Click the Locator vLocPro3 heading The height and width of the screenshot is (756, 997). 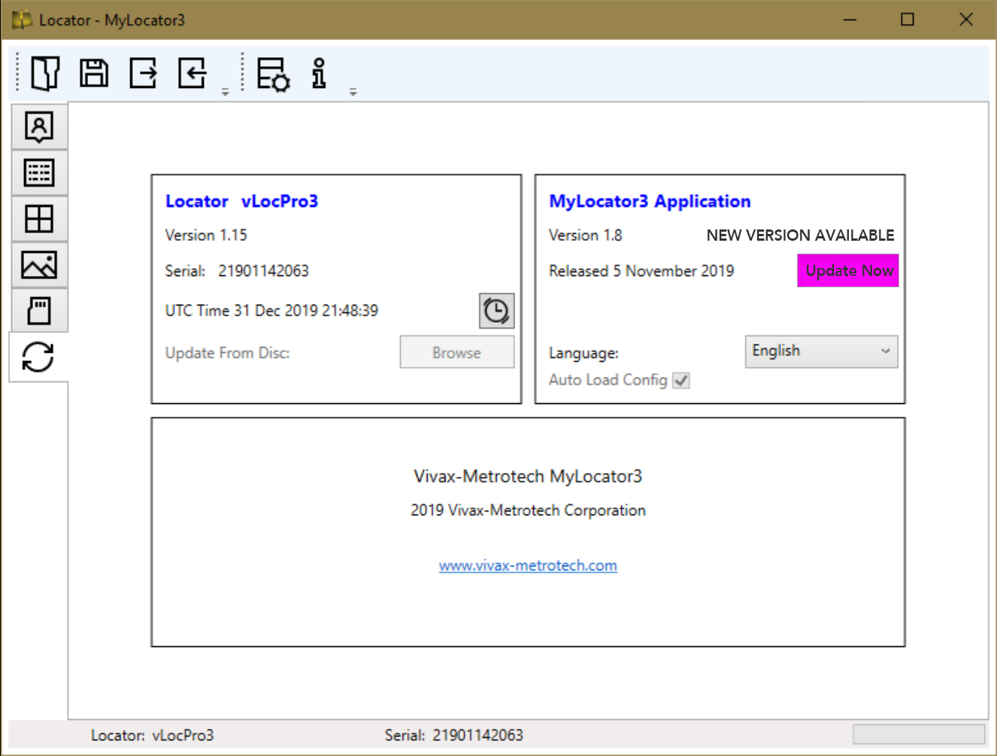[242, 201]
